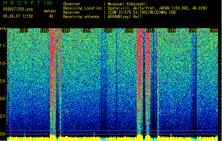Click the 1255 time marker
Screen dimensions: 222x141
click(108, 30)
